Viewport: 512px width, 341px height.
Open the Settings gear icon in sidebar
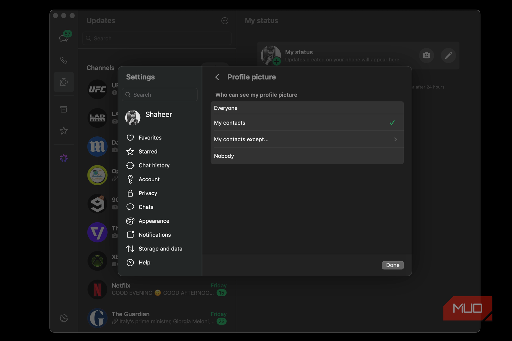coord(64,318)
